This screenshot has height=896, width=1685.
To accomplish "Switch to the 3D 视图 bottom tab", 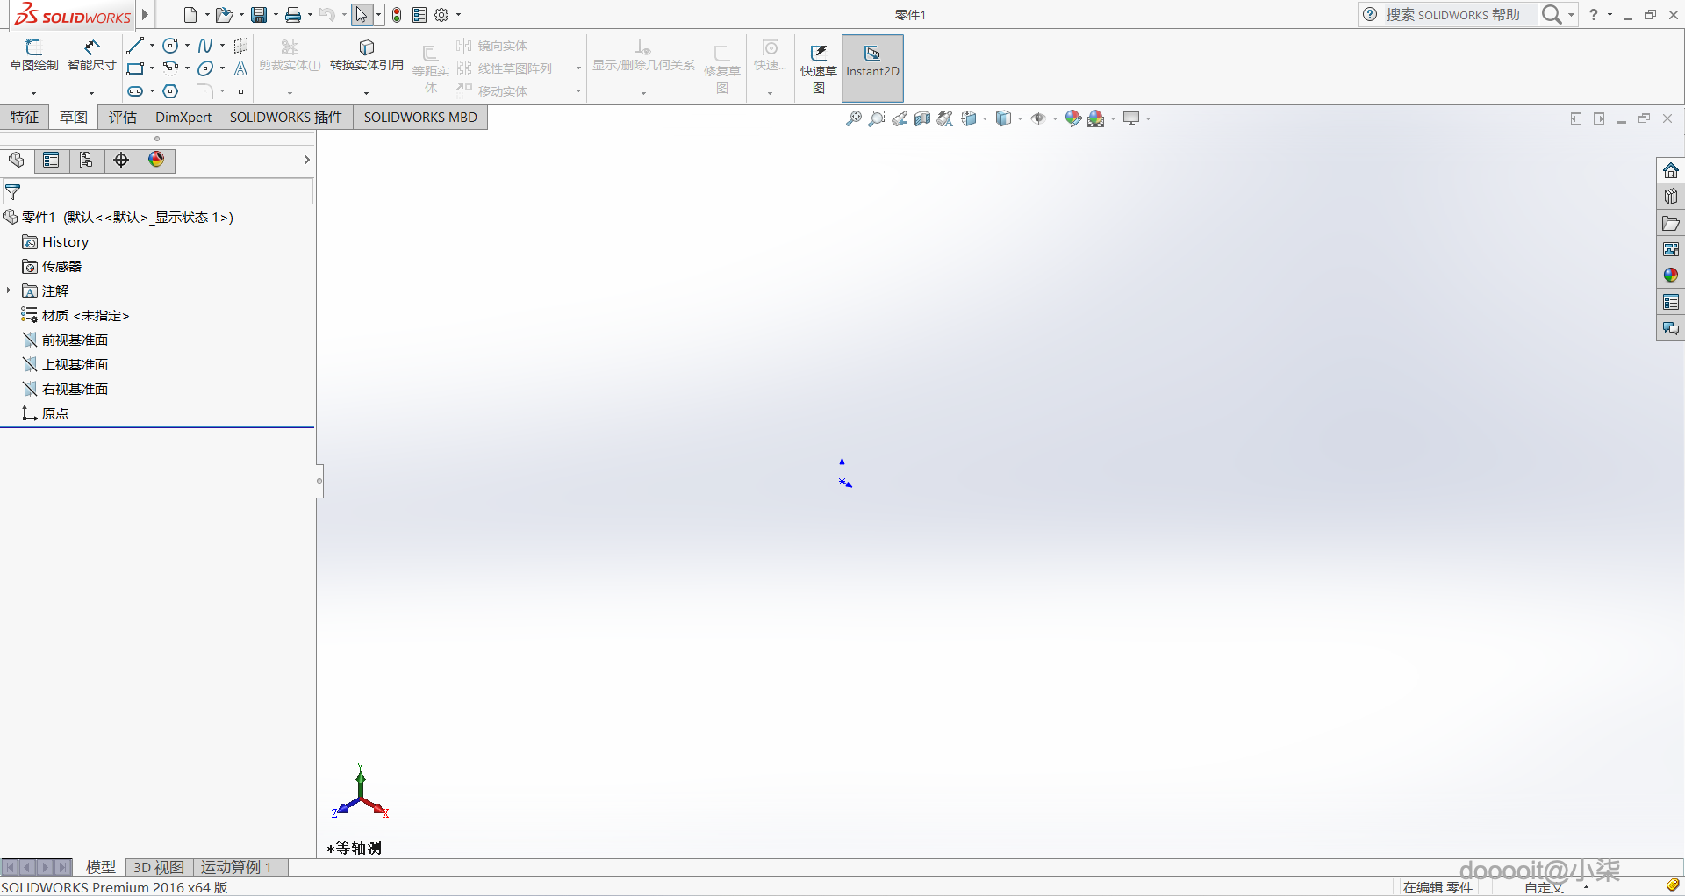I will (x=159, y=867).
